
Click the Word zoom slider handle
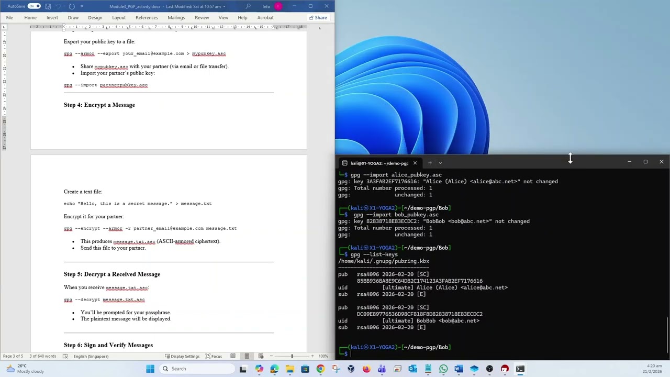point(292,356)
